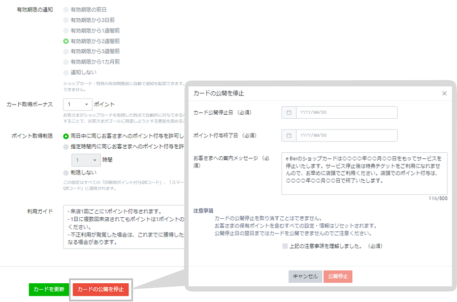Select 有効期限から3日前 radio option
The image size is (457, 302).
tap(66, 20)
